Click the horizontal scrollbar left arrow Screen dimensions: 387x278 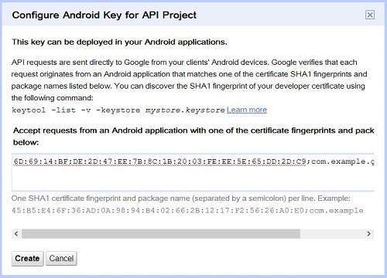tap(16, 234)
